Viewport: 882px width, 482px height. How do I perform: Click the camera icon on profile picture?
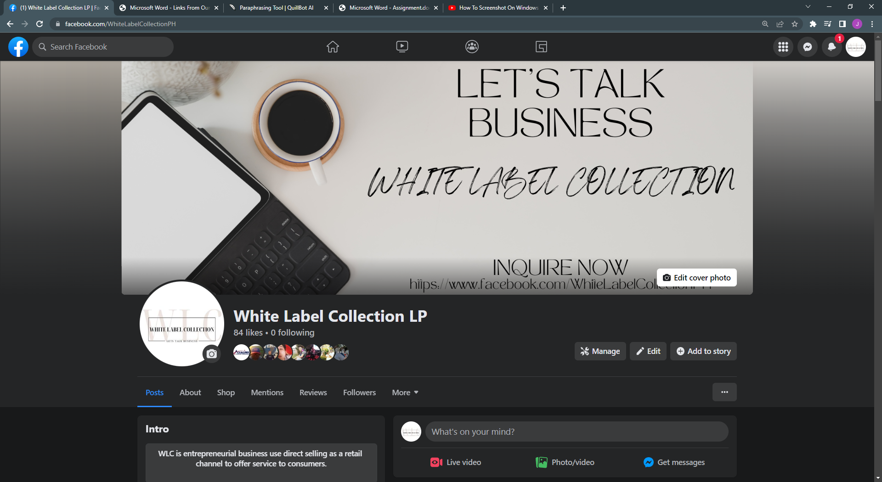point(212,354)
